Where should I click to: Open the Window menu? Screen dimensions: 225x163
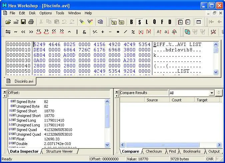coord(74,13)
